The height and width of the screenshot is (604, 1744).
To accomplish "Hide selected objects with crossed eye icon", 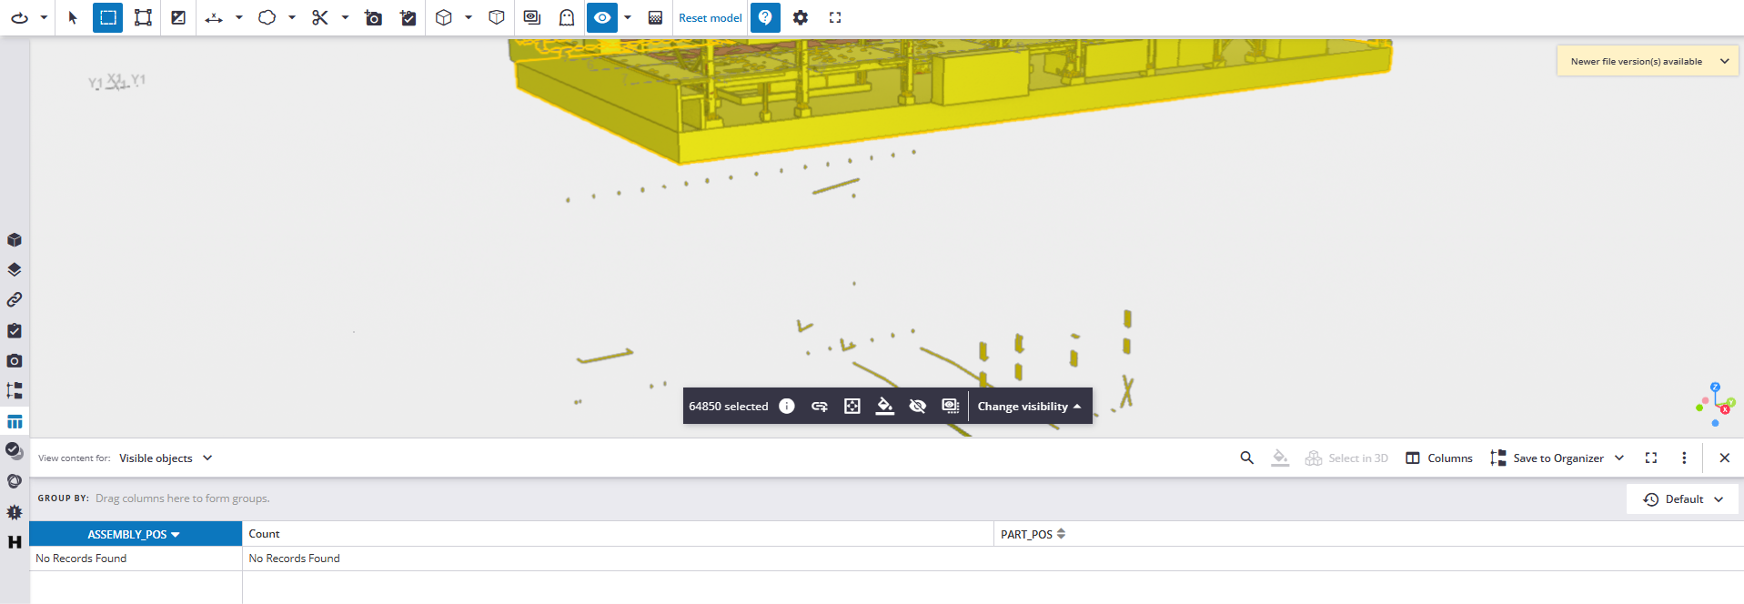I will point(918,406).
